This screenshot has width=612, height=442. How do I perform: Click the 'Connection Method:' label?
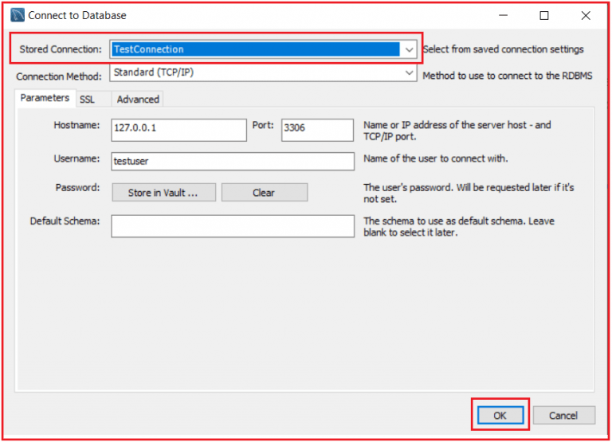coord(59,76)
